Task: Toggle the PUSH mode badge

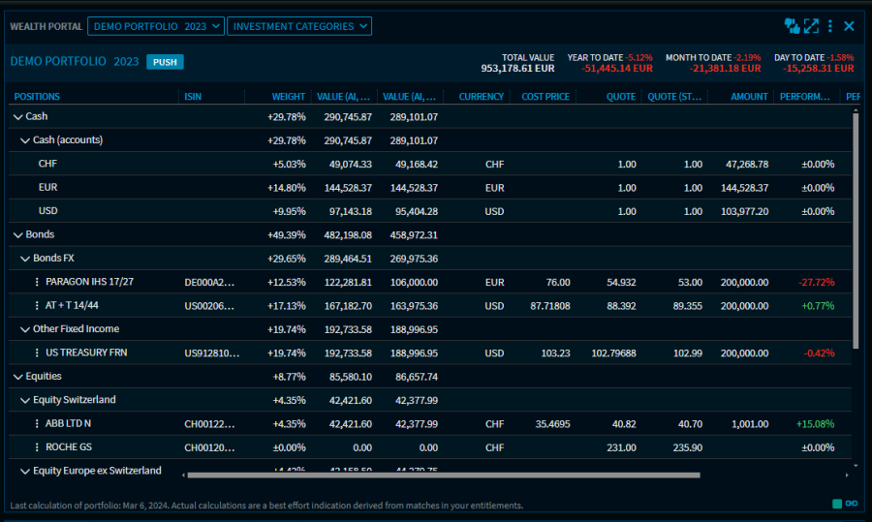Action: click(165, 62)
